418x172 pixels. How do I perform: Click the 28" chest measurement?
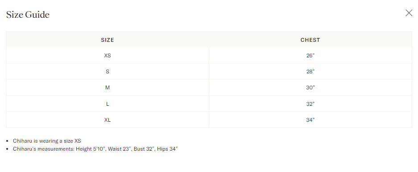(310, 72)
